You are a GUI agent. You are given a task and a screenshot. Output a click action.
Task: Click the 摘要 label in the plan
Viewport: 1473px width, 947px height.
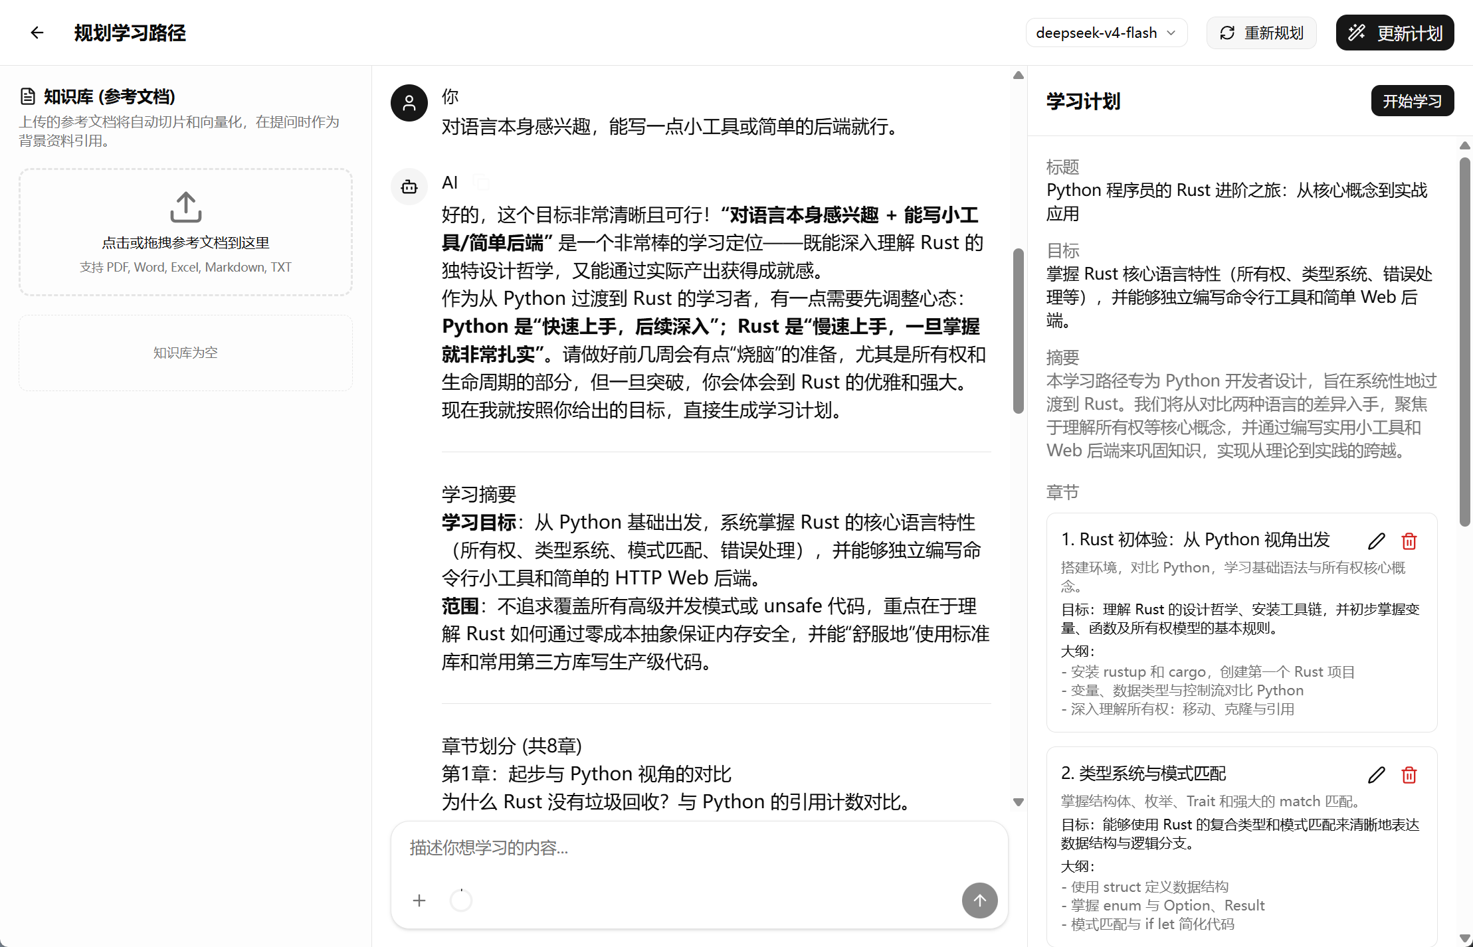tap(1062, 357)
